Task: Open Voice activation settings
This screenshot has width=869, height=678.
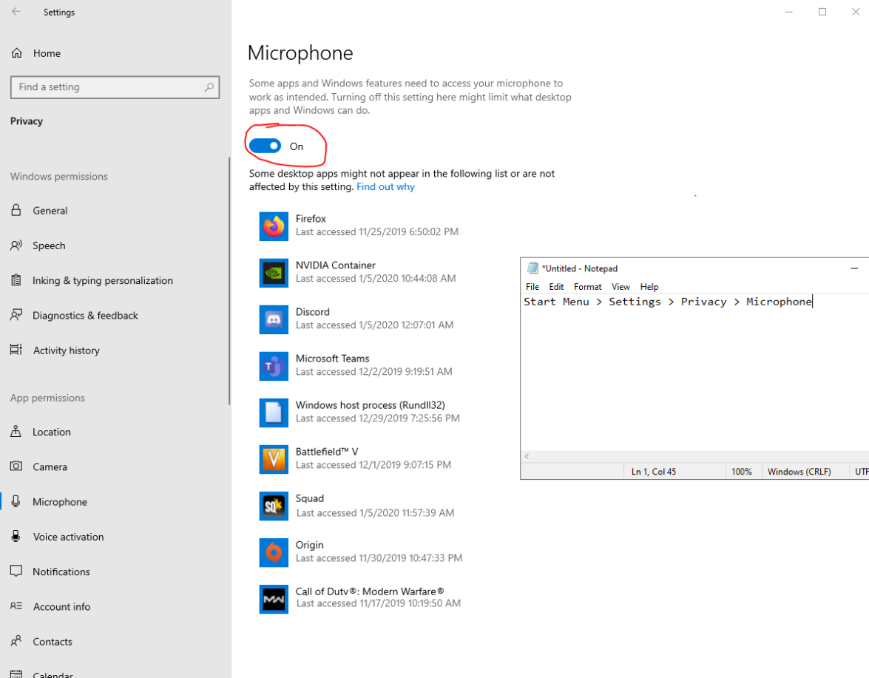Action: click(67, 536)
